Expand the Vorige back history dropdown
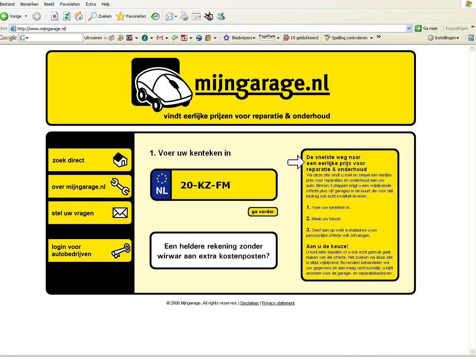 [x=26, y=16]
